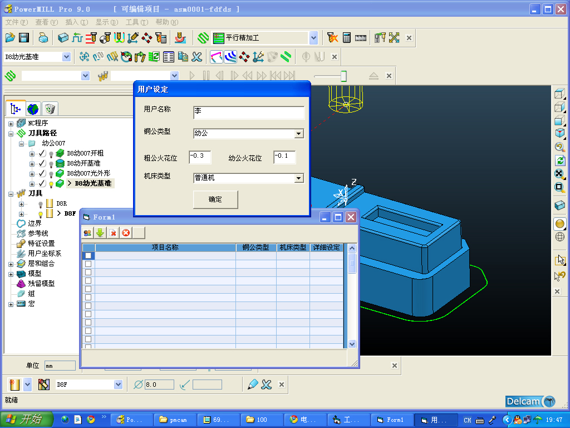Open the 机床类型 dropdown

299,178
